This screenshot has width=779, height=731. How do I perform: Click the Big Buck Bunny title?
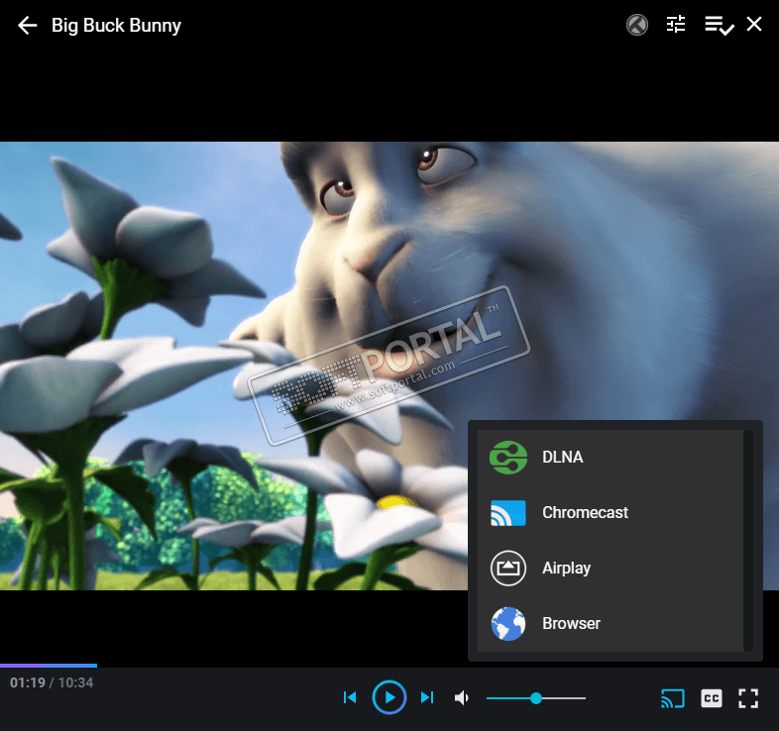coord(116,26)
